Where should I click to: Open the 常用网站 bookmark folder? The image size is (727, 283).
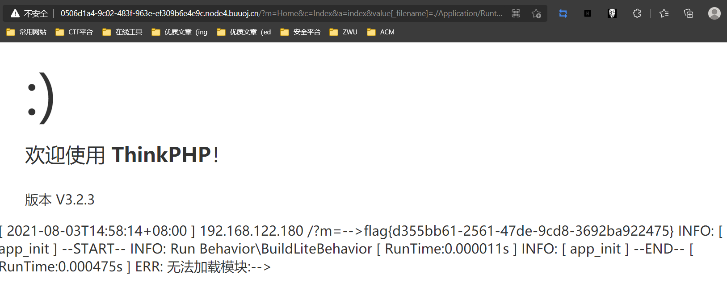pyautogui.click(x=26, y=32)
